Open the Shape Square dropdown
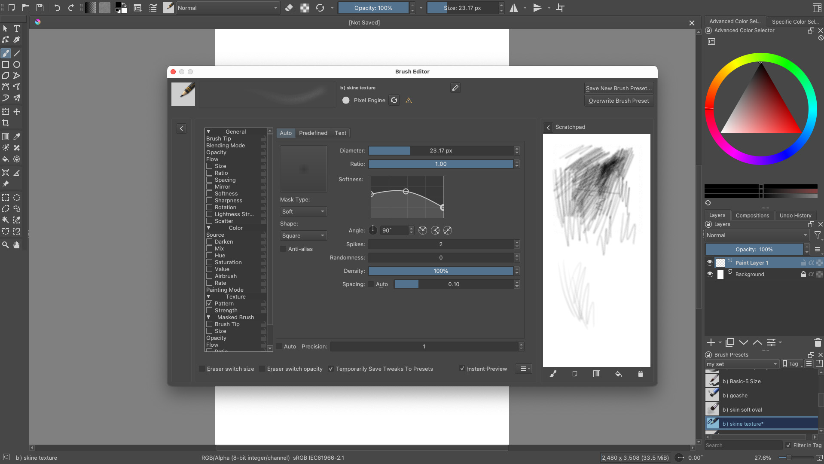824x464 pixels. tap(303, 236)
